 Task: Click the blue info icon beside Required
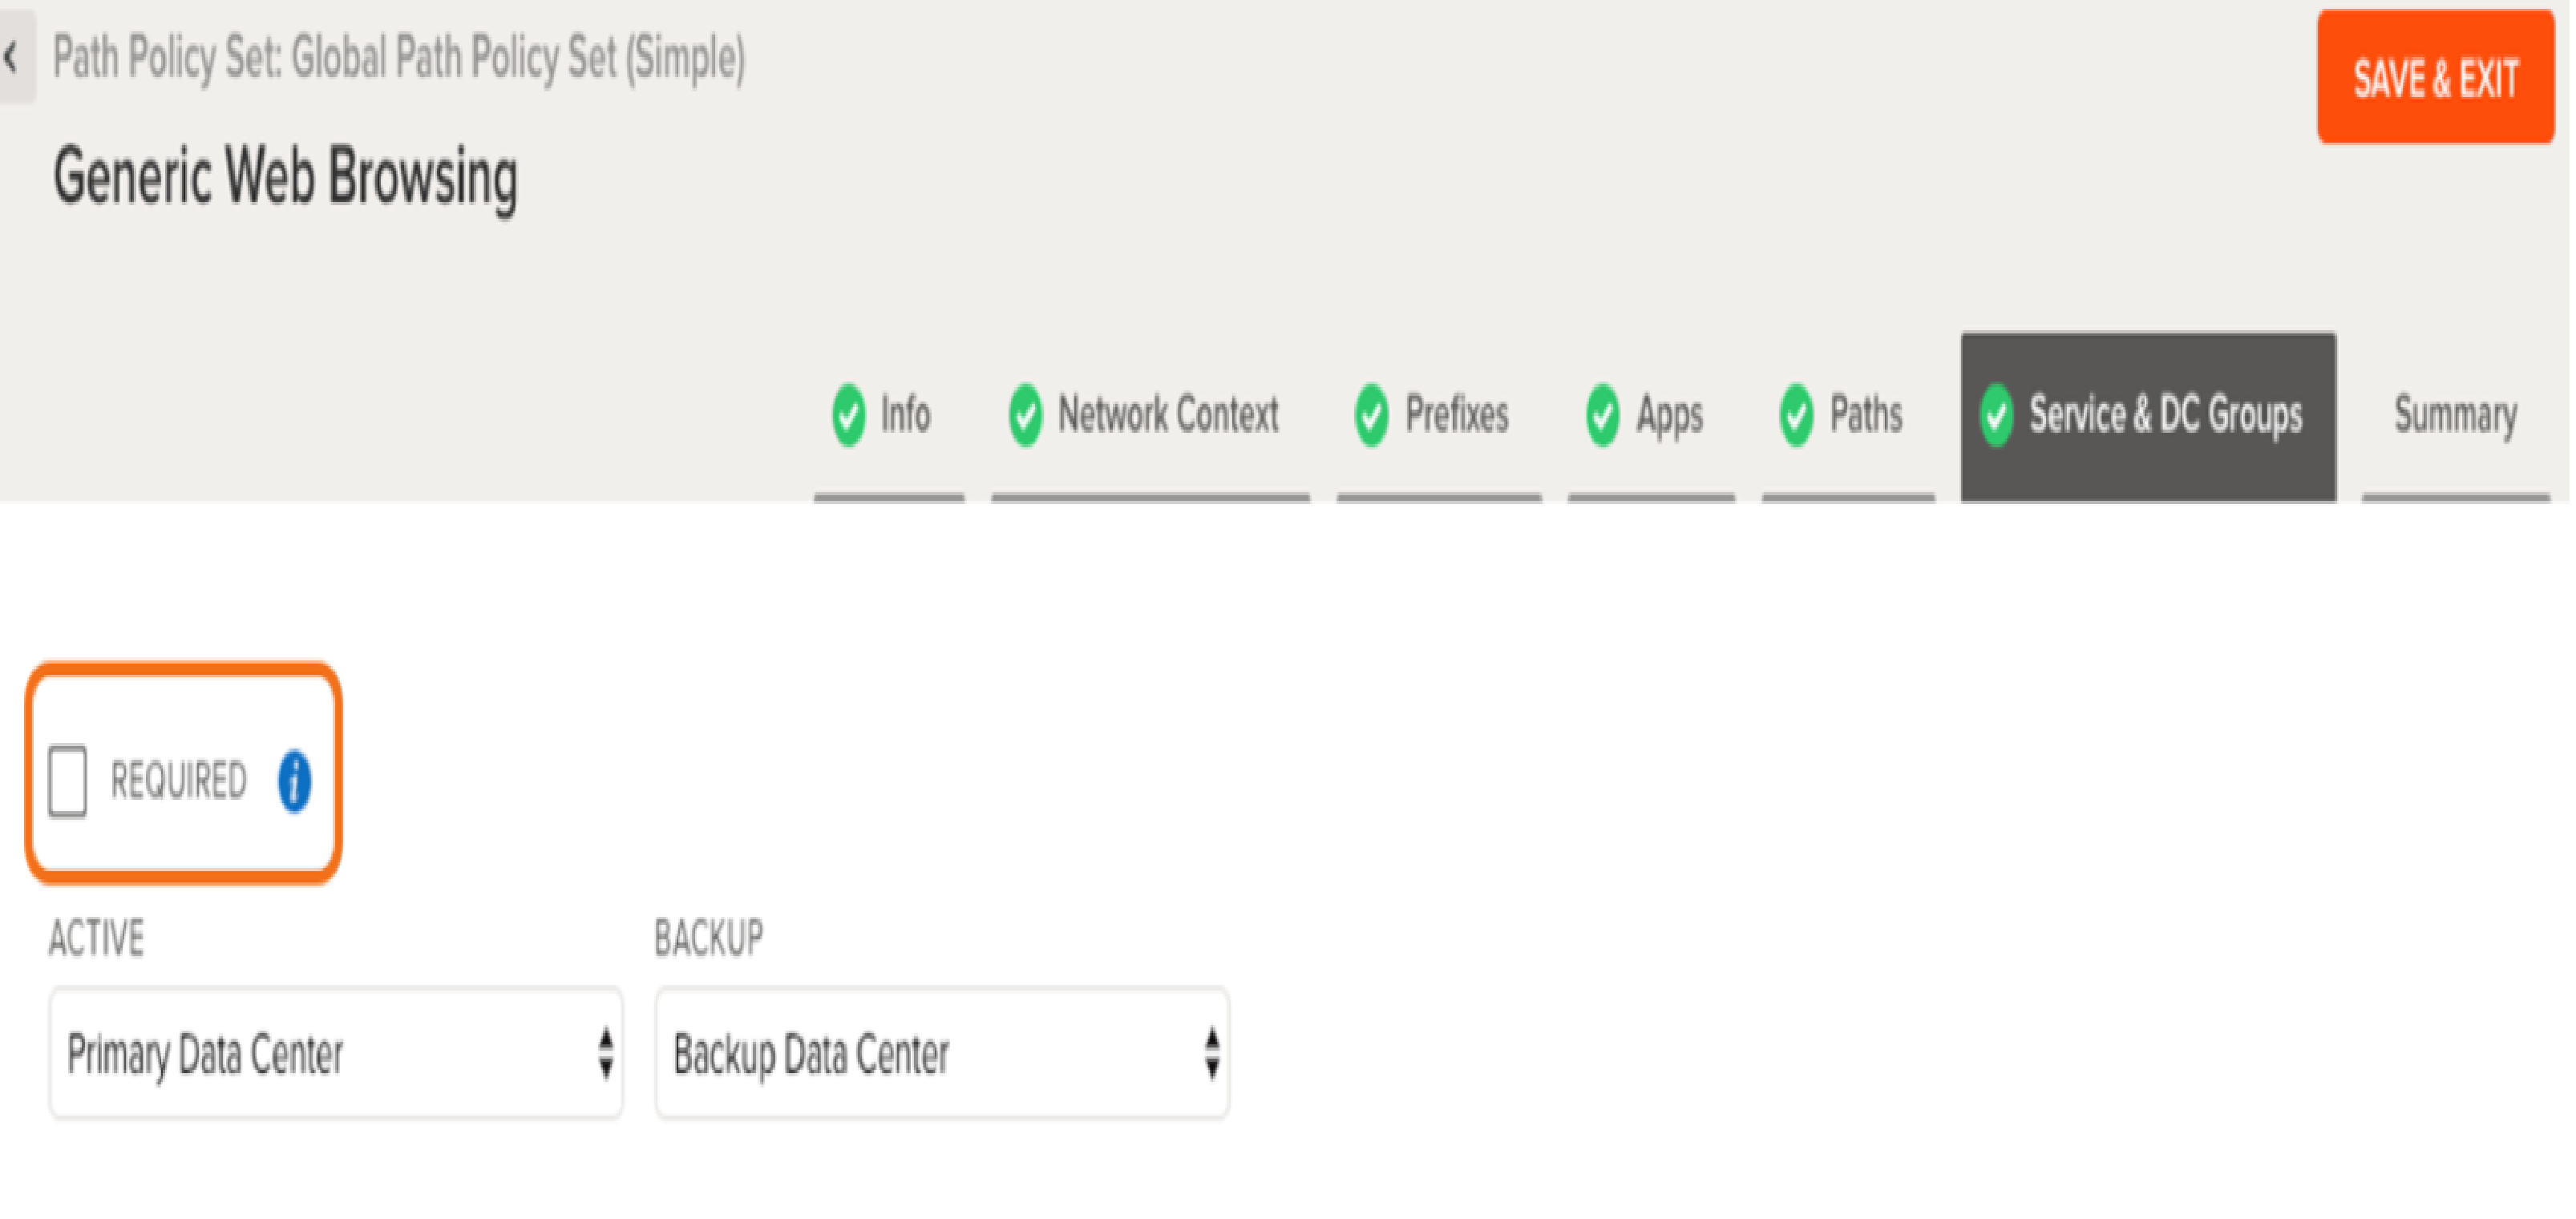[x=294, y=781]
